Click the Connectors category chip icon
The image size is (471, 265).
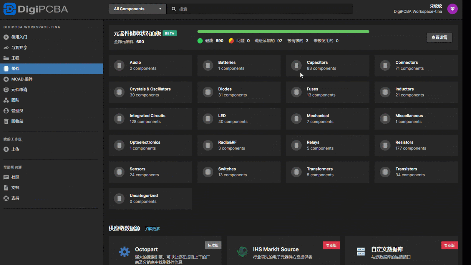tap(385, 65)
